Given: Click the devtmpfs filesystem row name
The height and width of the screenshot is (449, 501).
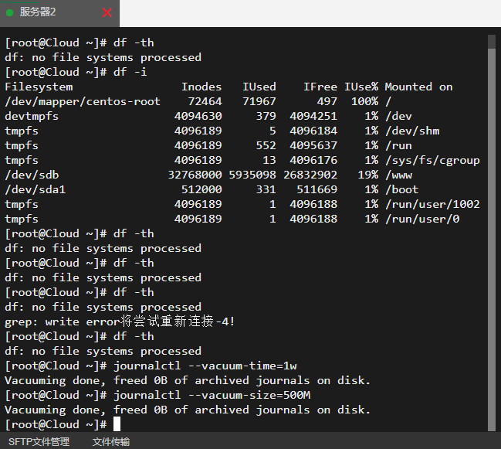Looking at the screenshot, I should click(32, 116).
